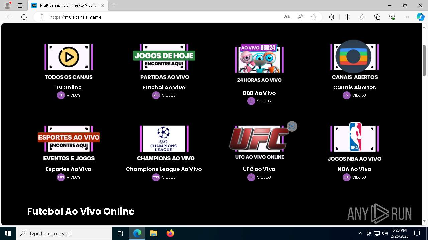Click the Tv Online link
Screen dimensions: 428x240
pyautogui.click(x=69, y=87)
